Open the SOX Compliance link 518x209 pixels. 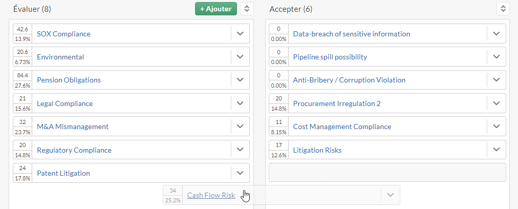(x=63, y=34)
